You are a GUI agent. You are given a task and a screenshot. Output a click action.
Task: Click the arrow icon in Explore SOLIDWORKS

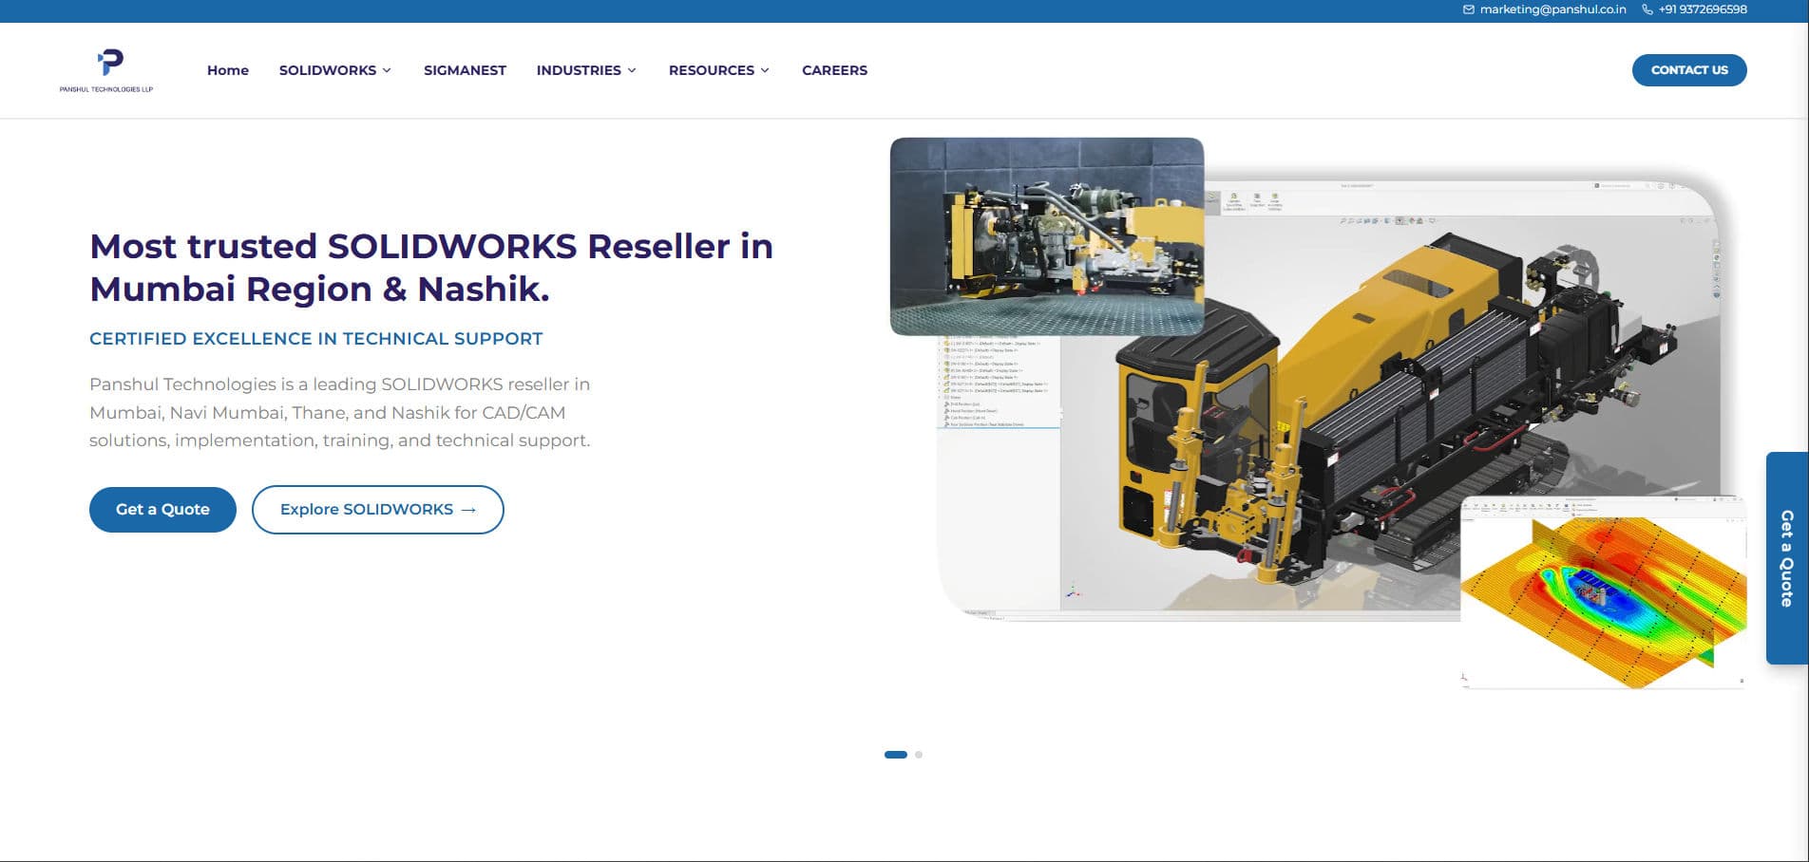(468, 510)
